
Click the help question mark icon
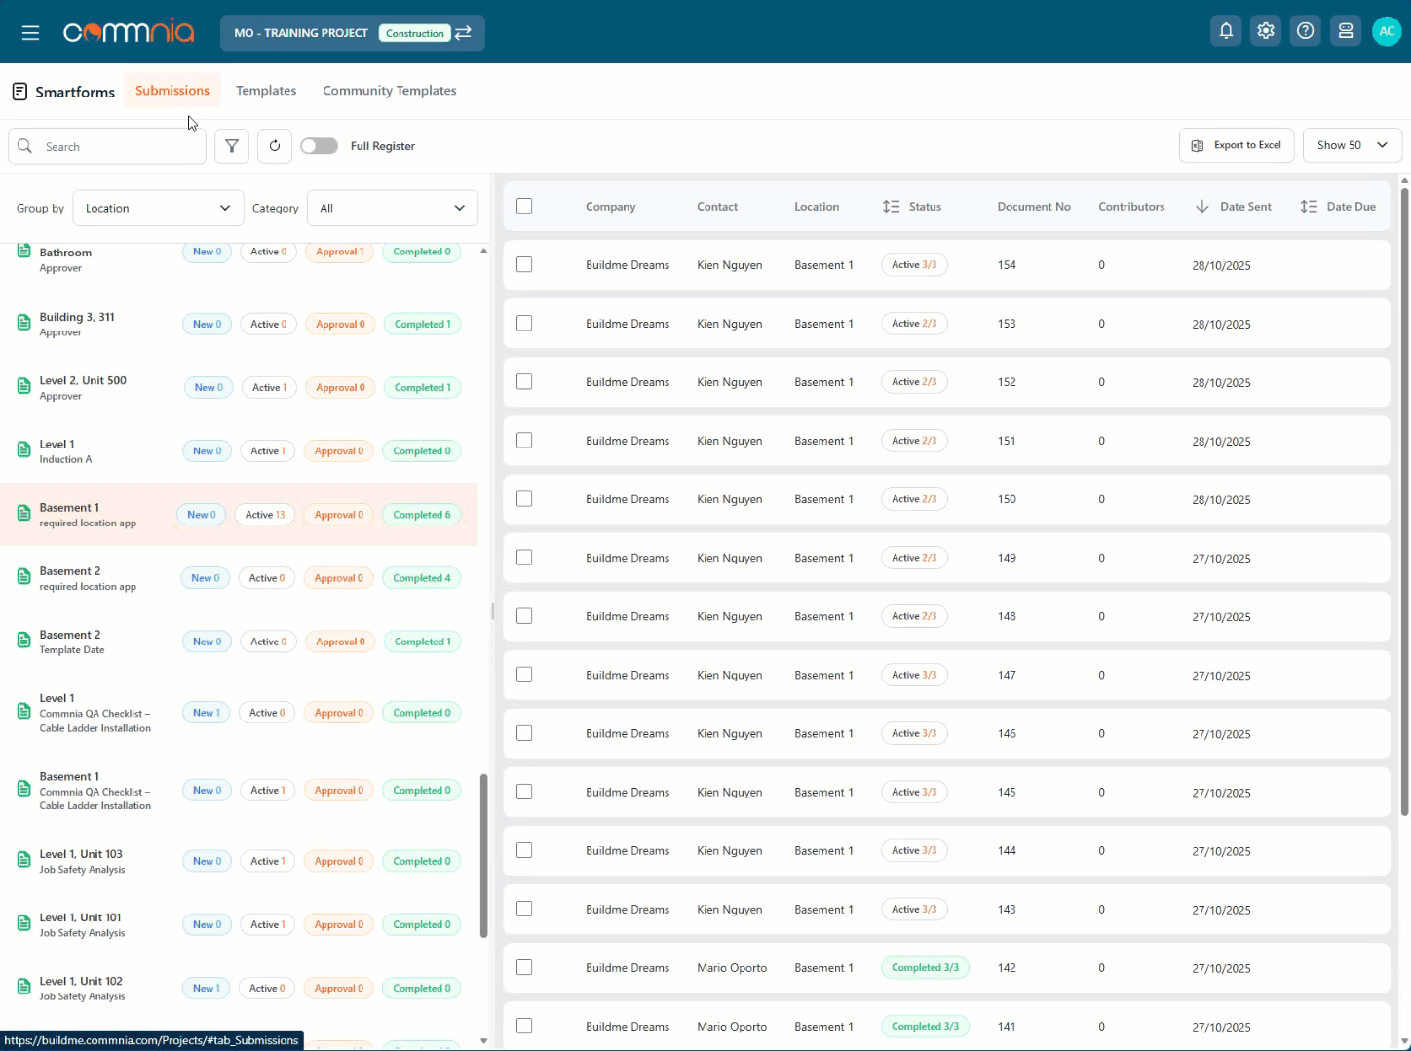[x=1305, y=31]
